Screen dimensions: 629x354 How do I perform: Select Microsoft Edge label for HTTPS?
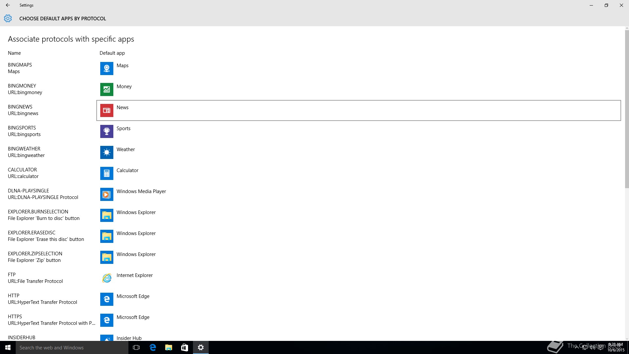tap(133, 317)
